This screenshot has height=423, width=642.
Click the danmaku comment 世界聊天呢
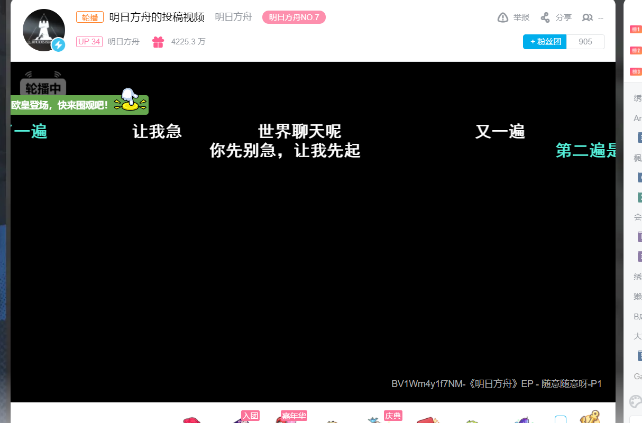tap(300, 131)
